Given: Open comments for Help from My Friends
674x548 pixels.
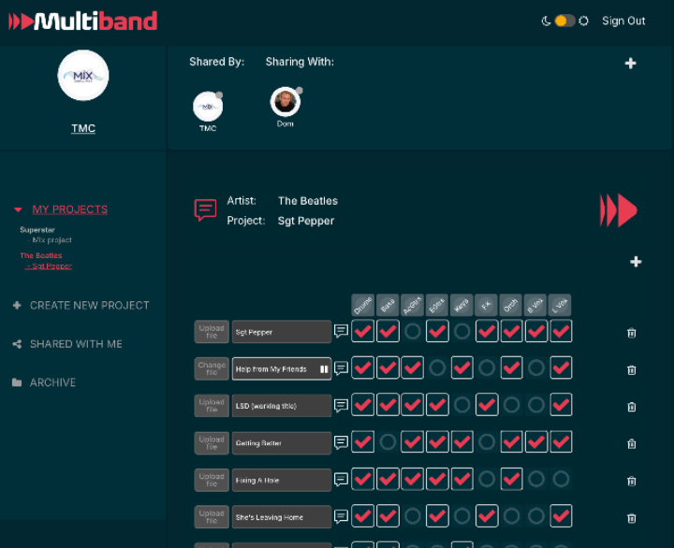Looking at the screenshot, I should 341,368.
